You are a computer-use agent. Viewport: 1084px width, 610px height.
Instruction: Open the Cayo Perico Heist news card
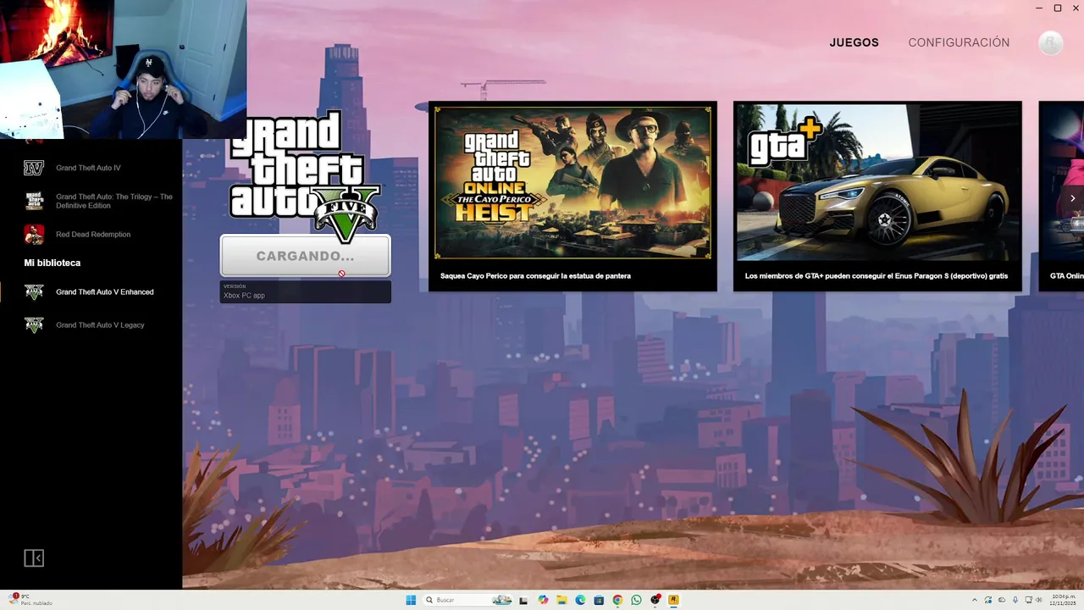click(572, 196)
